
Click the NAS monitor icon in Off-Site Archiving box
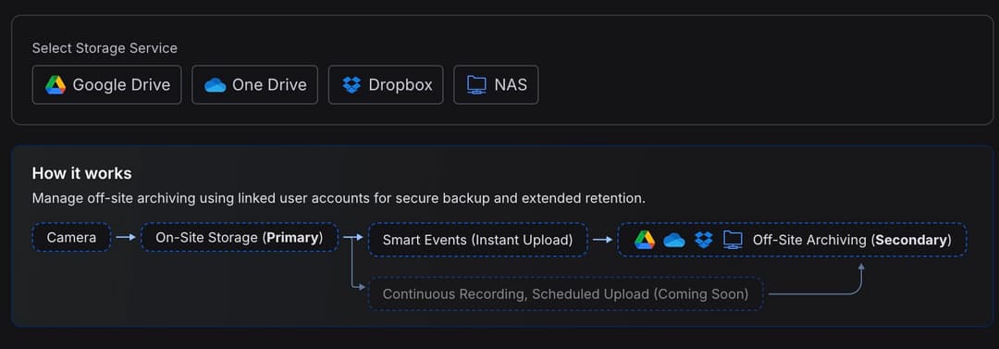[733, 240]
